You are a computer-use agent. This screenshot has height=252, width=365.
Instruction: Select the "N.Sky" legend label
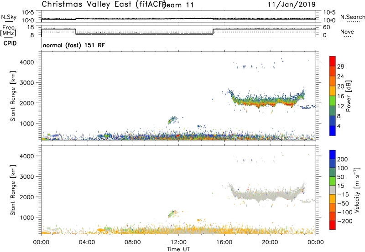click(x=9, y=17)
